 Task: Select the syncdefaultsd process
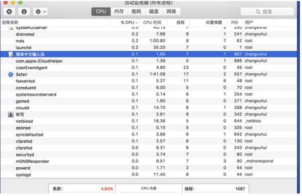coord(29,134)
